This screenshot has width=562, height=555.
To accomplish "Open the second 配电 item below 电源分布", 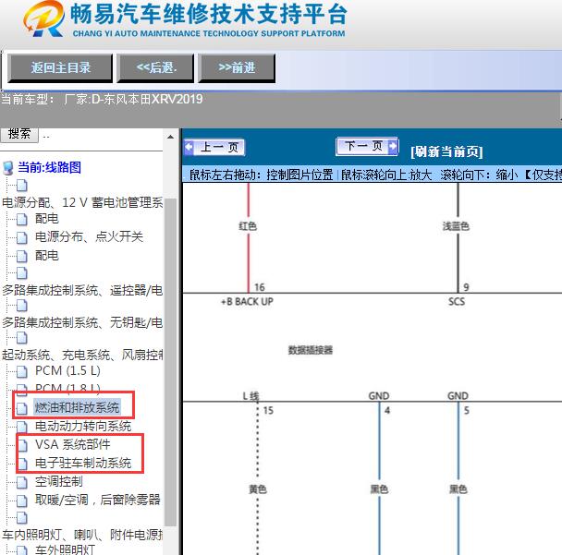I will 46,255.
